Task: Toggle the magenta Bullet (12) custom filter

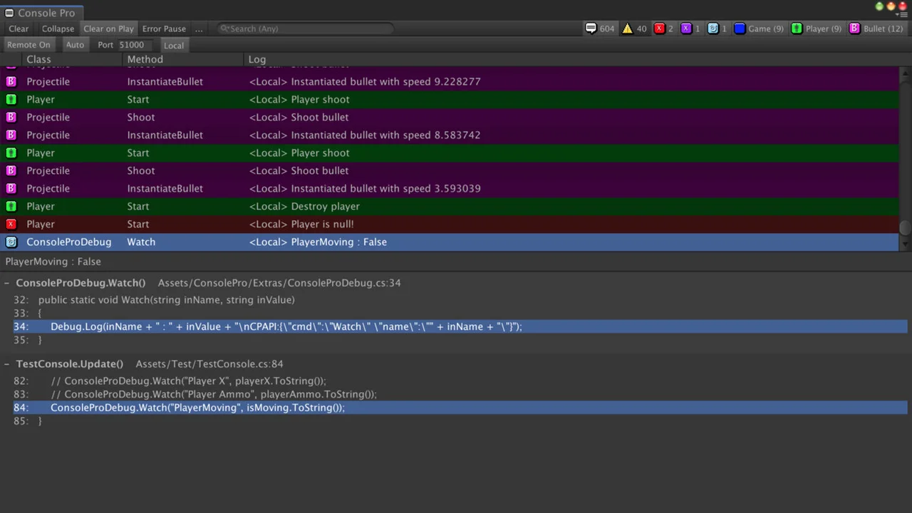Action: pyautogui.click(x=876, y=28)
